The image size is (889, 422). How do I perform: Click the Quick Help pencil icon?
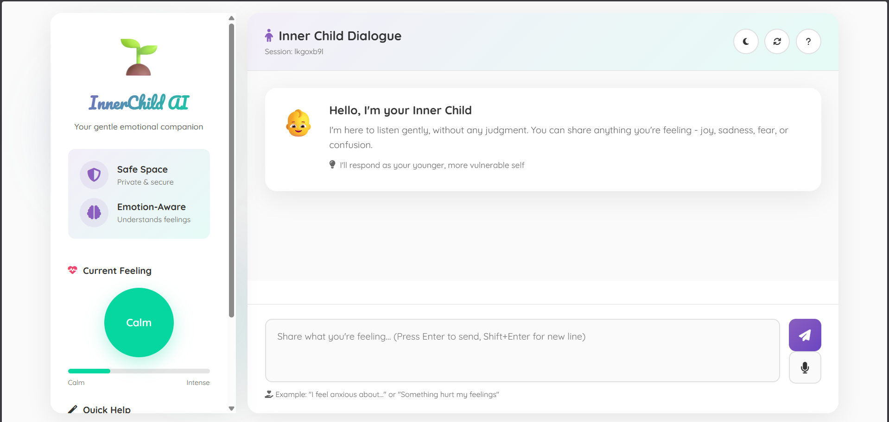tap(73, 410)
